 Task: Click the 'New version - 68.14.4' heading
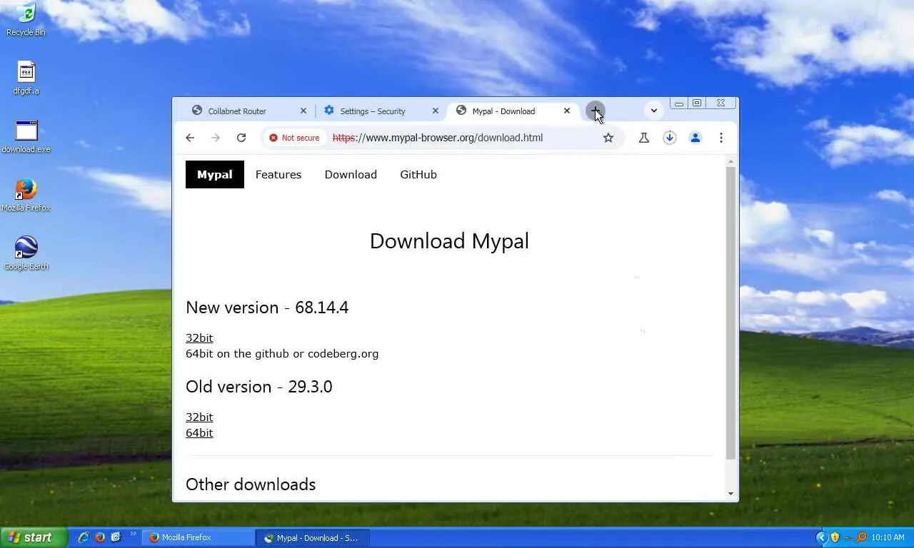coord(267,308)
